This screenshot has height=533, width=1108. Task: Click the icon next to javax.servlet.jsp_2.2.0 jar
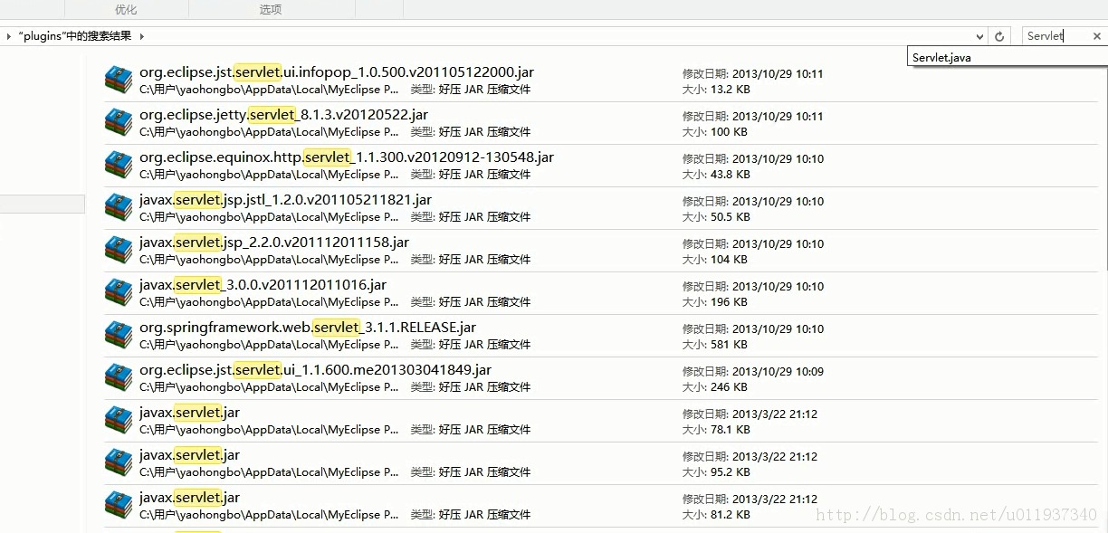point(119,251)
